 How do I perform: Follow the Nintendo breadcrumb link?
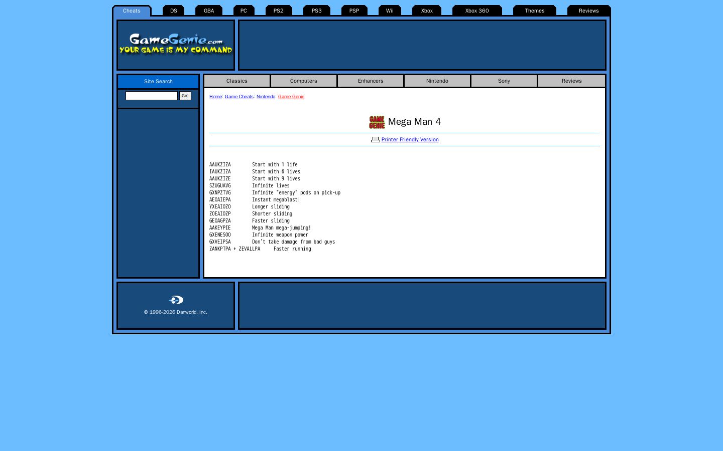click(x=266, y=97)
